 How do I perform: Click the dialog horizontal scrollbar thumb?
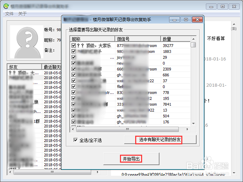(x=128, y=129)
